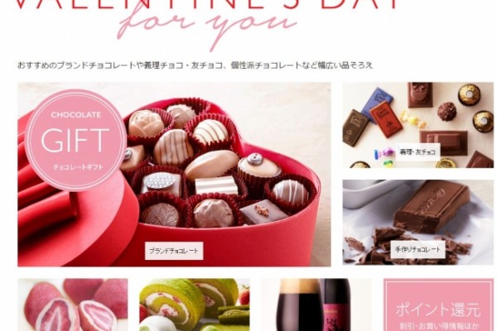
Task: Click the pink CHOCOLATE GIFT circle badge
Action: 75,140
